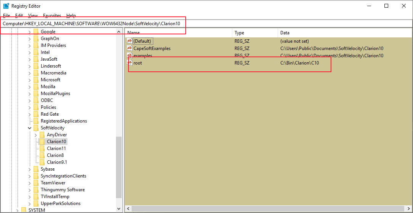The image size is (413, 213).
Task: Select the AnyDriver folder icon
Action: pos(42,135)
